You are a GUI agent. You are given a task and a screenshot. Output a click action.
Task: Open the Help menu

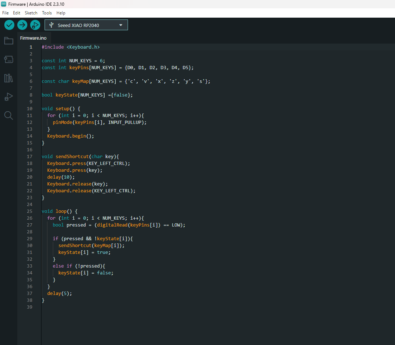tap(61, 13)
